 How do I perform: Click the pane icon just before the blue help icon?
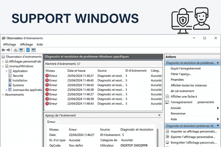click(21, 50)
